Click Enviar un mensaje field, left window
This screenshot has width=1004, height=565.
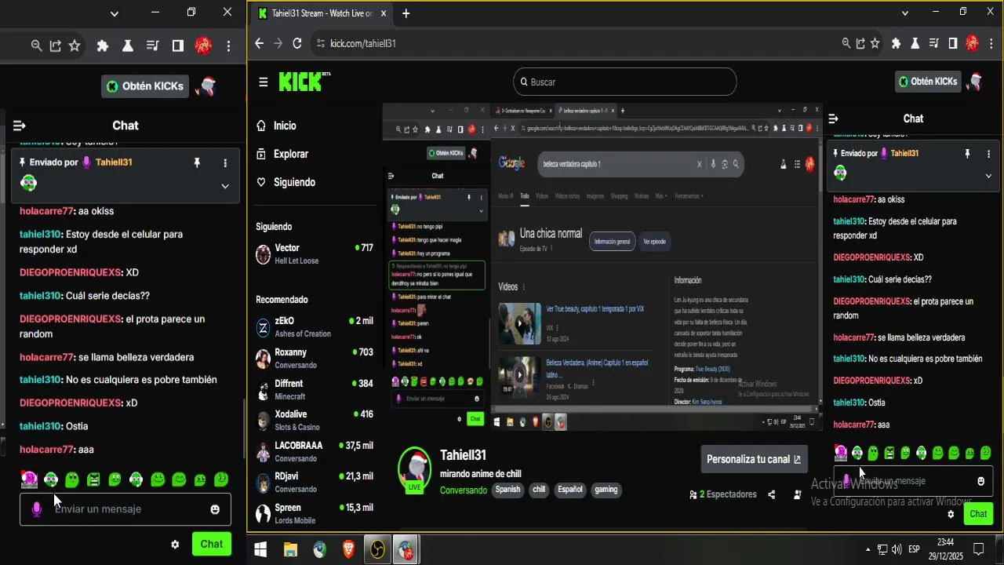[x=125, y=509]
